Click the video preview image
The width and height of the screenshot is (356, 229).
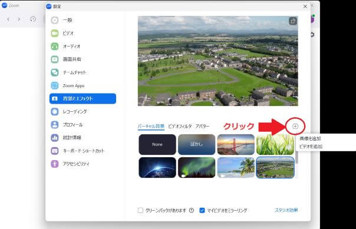pyautogui.click(x=217, y=61)
